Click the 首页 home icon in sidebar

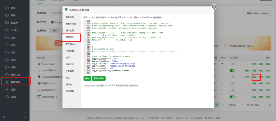(x=7, y=8)
